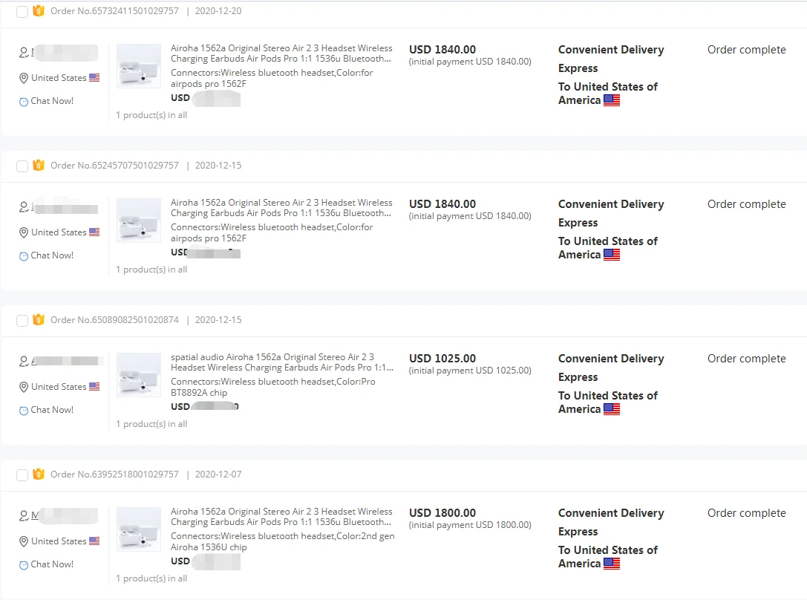
Task: Select checkbox for order No.63952518001029757
Action: click(x=22, y=475)
